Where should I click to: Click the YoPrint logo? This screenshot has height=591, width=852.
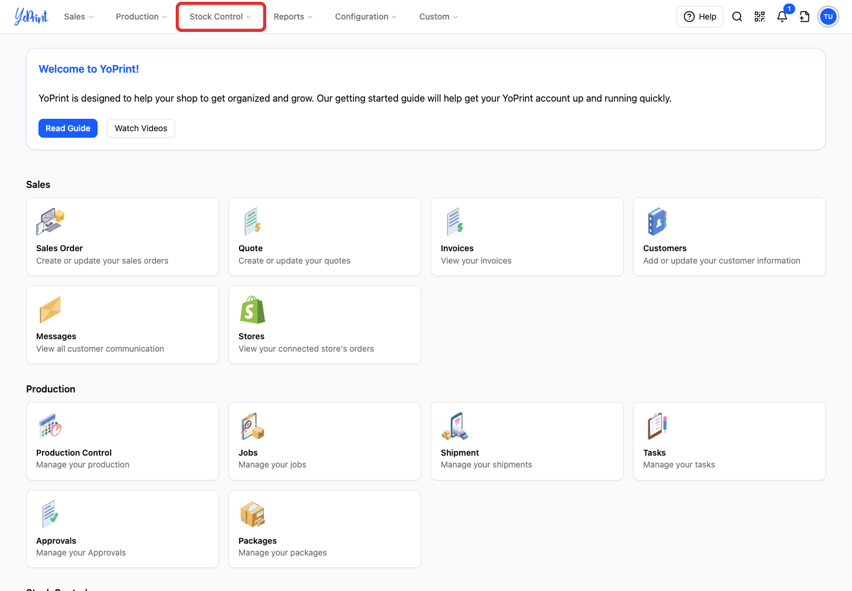pyautogui.click(x=31, y=17)
